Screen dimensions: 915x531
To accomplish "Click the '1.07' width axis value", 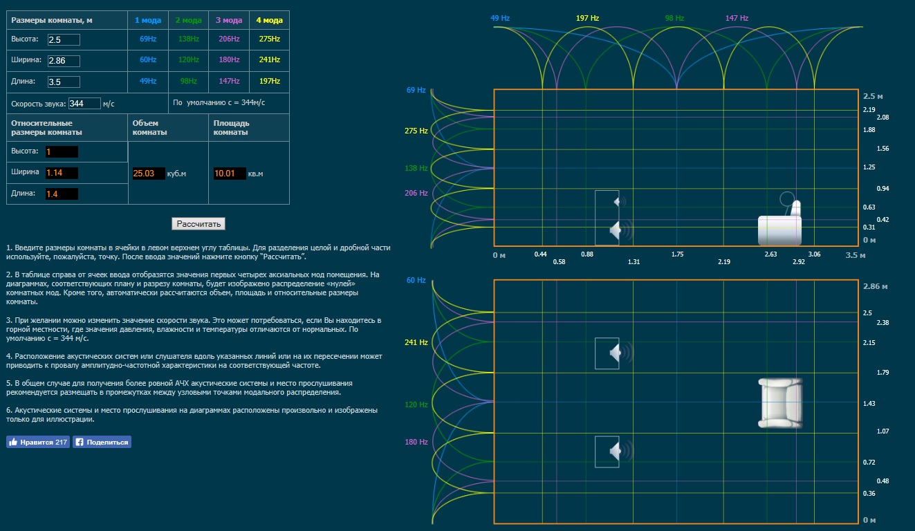I will [882, 431].
